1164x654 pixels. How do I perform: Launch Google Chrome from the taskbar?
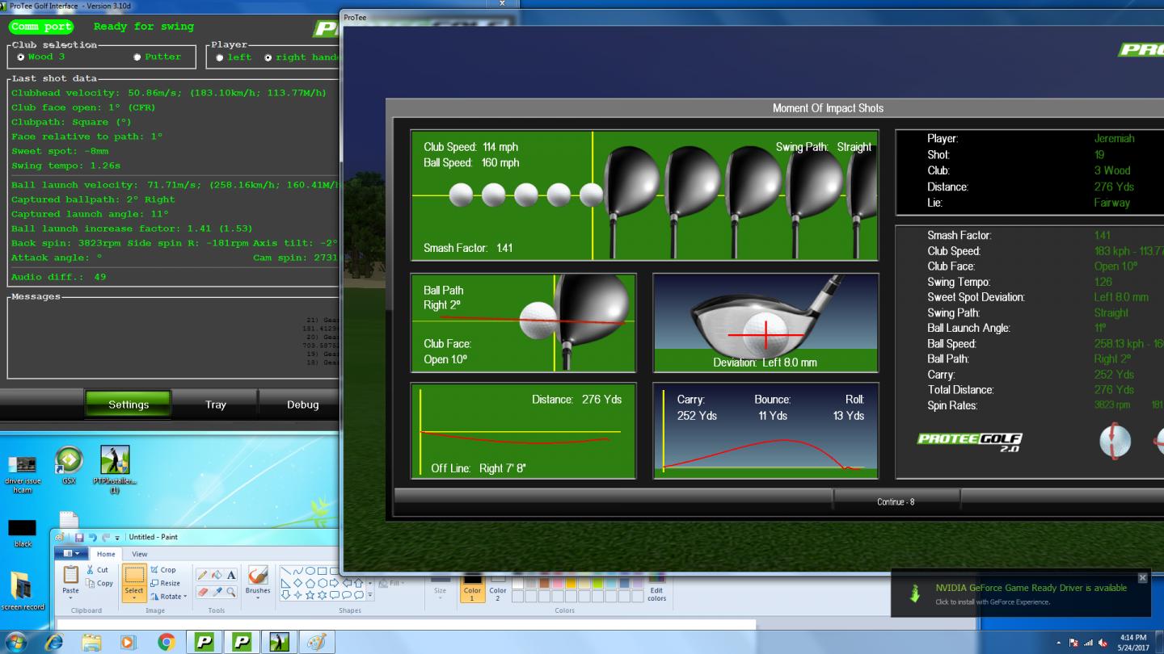(x=167, y=643)
